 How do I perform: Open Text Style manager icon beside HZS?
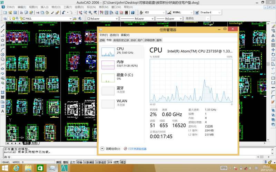click(x=141, y=12)
